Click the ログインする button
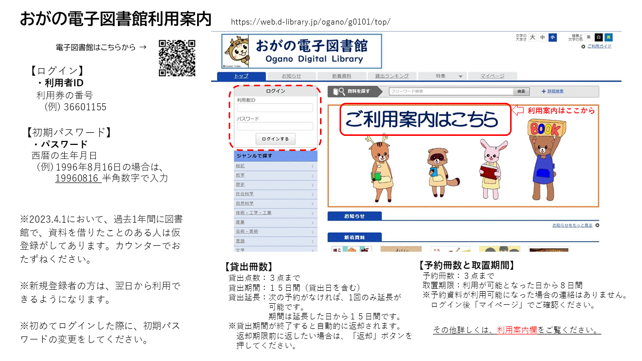 pos(275,139)
